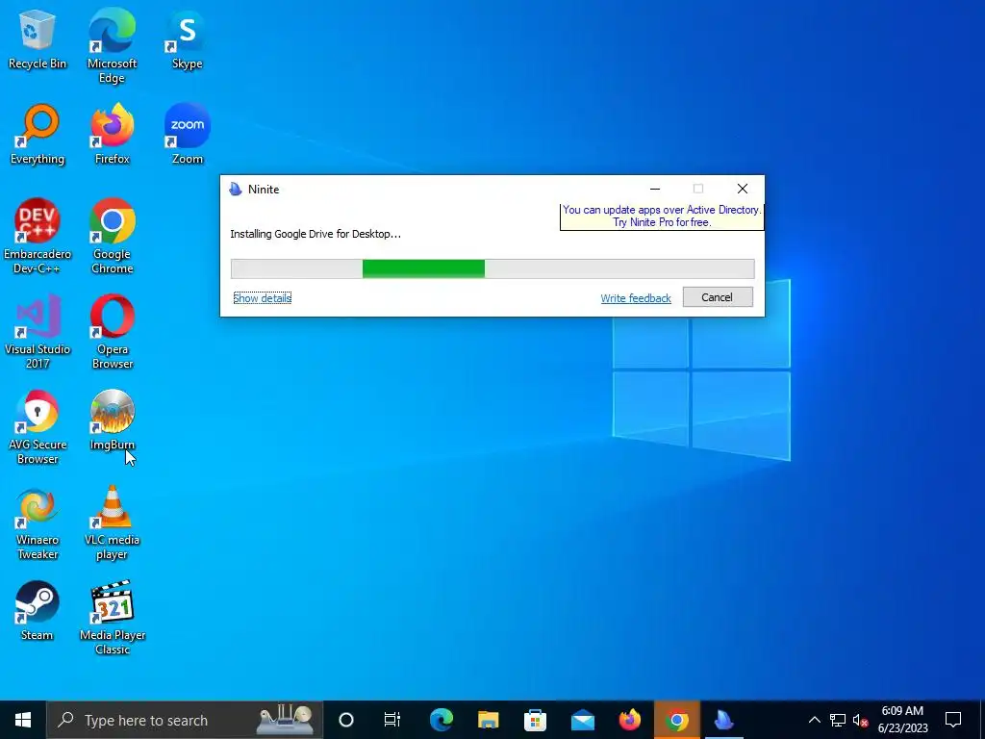985x739 pixels.
Task: Open Firefox from the taskbar
Action: coord(629,720)
